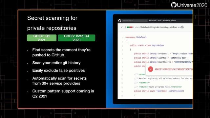Screen dimensions: 210x118
Task: Click the GHEC: Q1 2021 badge
Action: (x=42, y=38)
